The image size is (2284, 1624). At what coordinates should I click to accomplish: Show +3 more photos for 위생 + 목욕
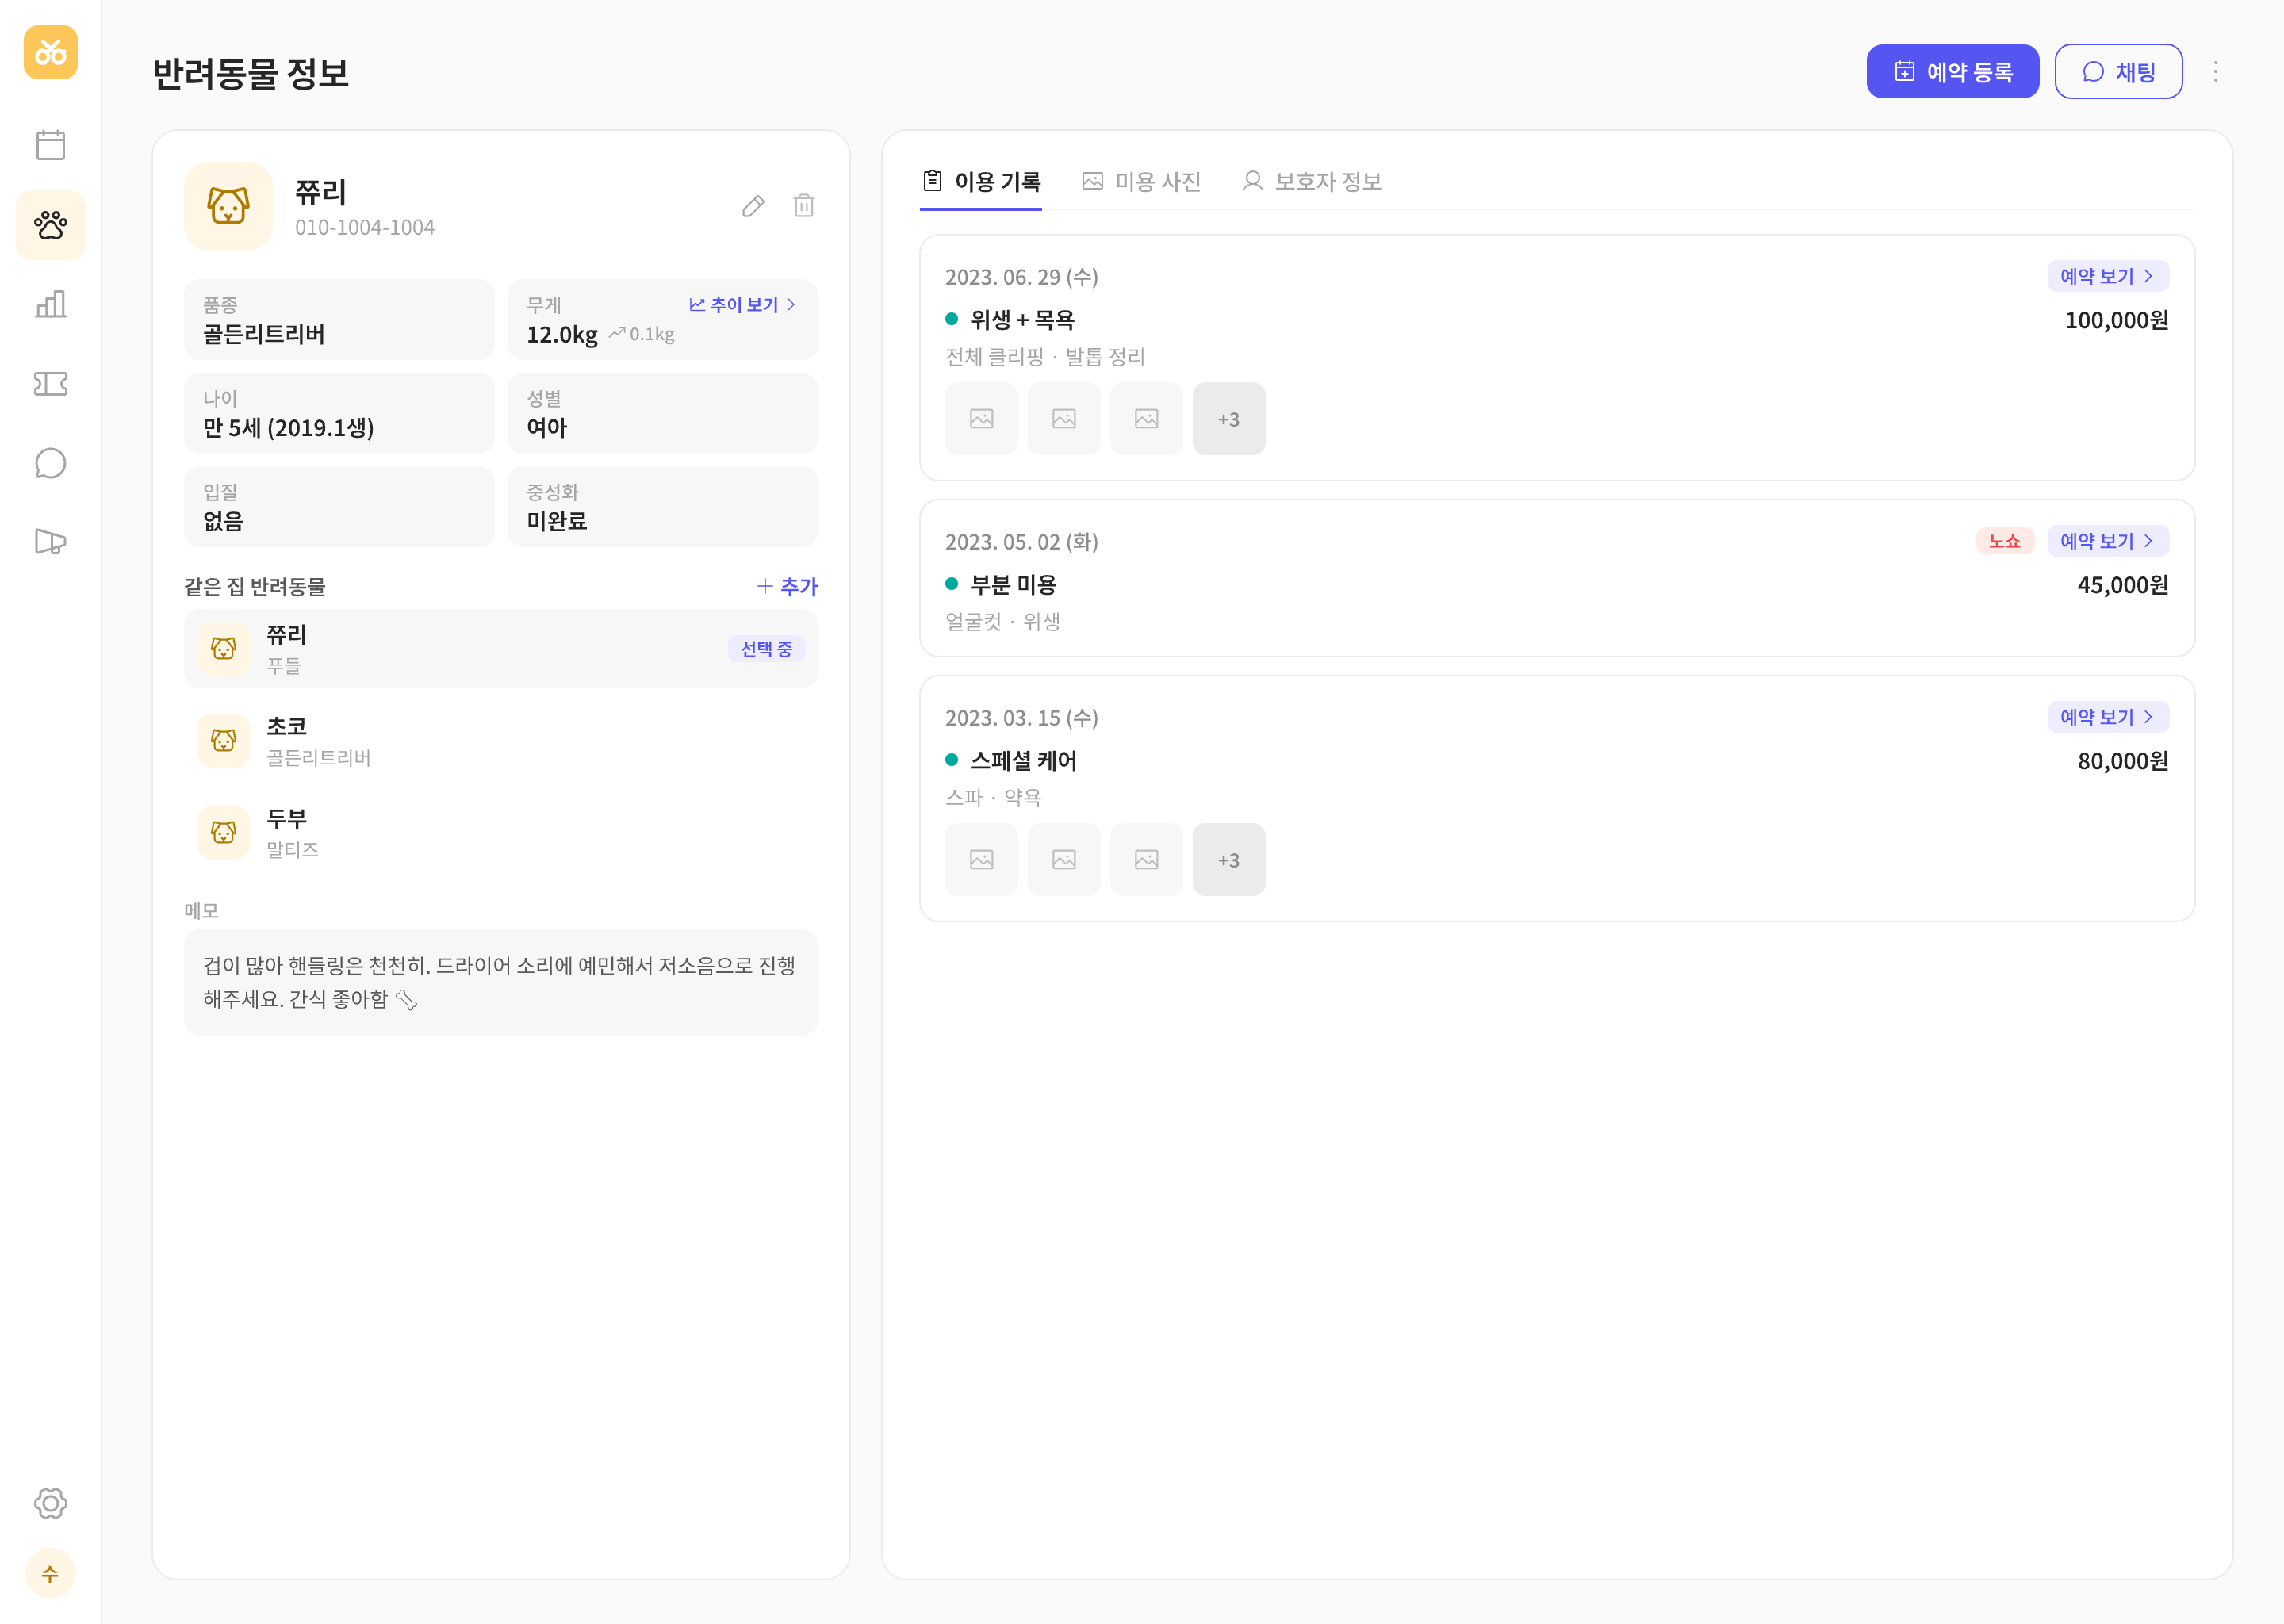pos(1229,419)
